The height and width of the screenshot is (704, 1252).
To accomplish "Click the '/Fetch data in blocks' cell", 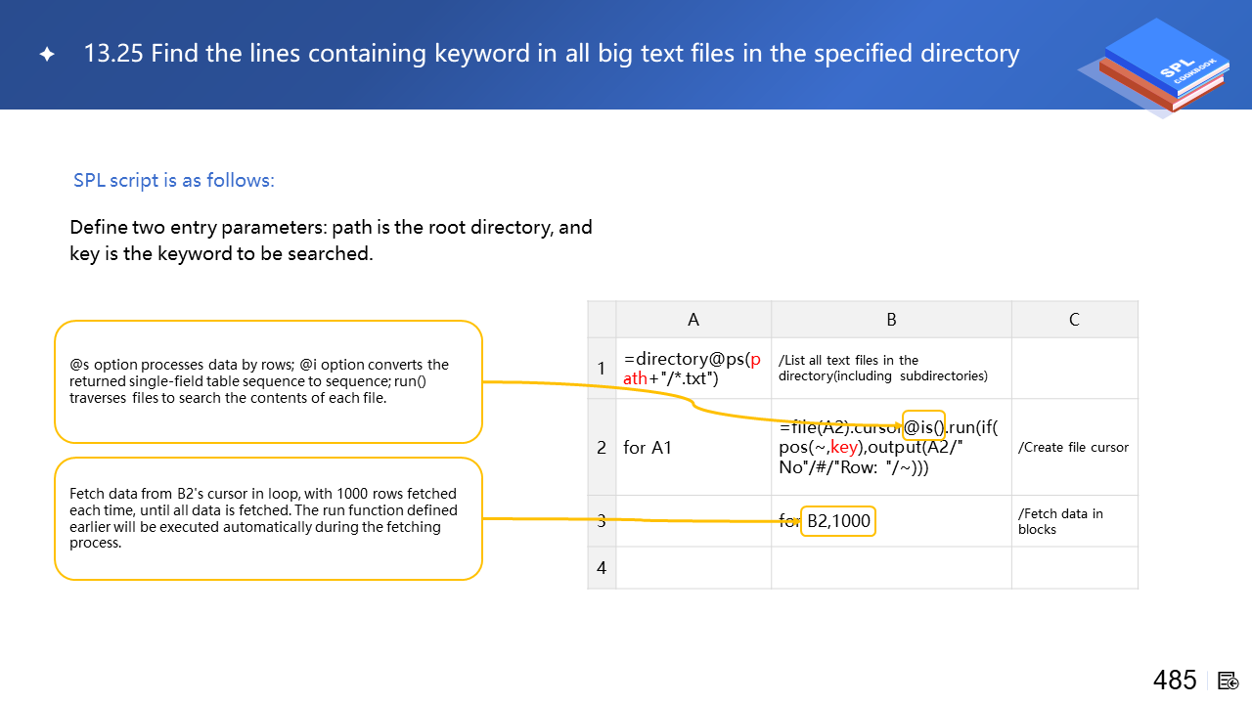I will tap(1074, 521).
